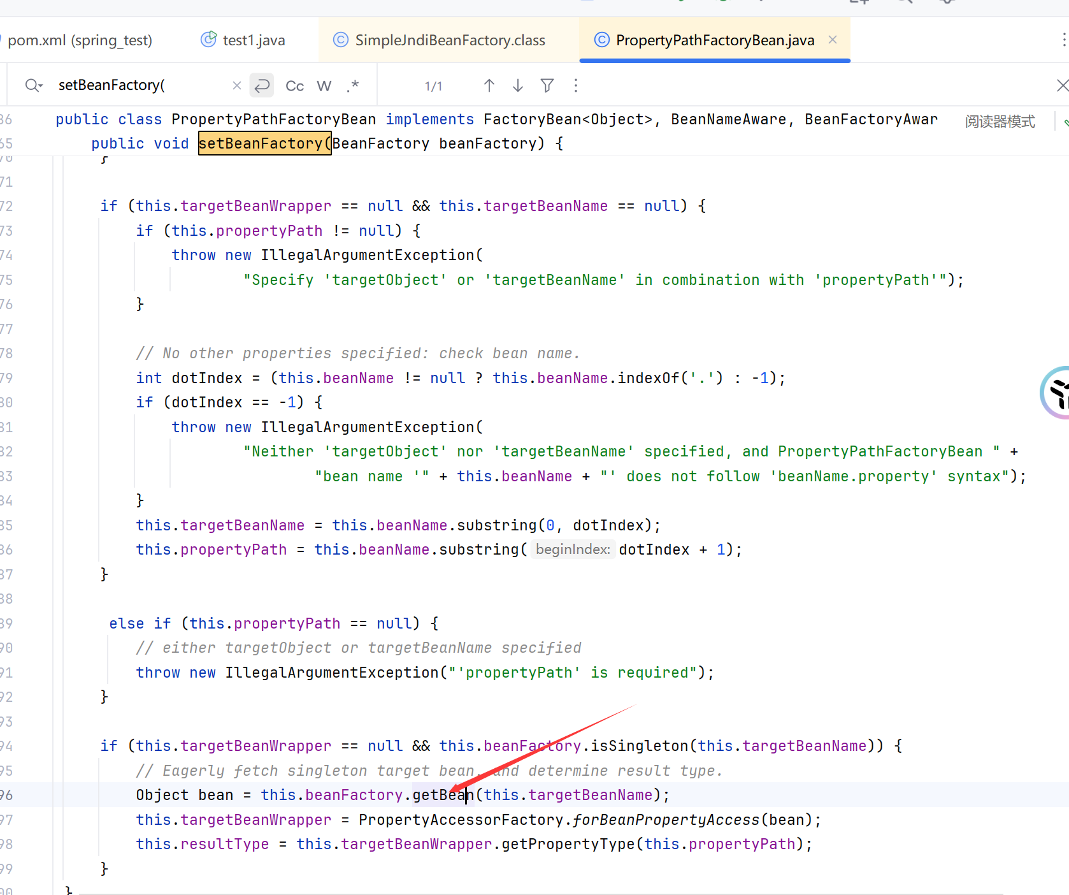Open the search filter options
Image resolution: width=1069 pixels, height=895 pixels.
(547, 85)
